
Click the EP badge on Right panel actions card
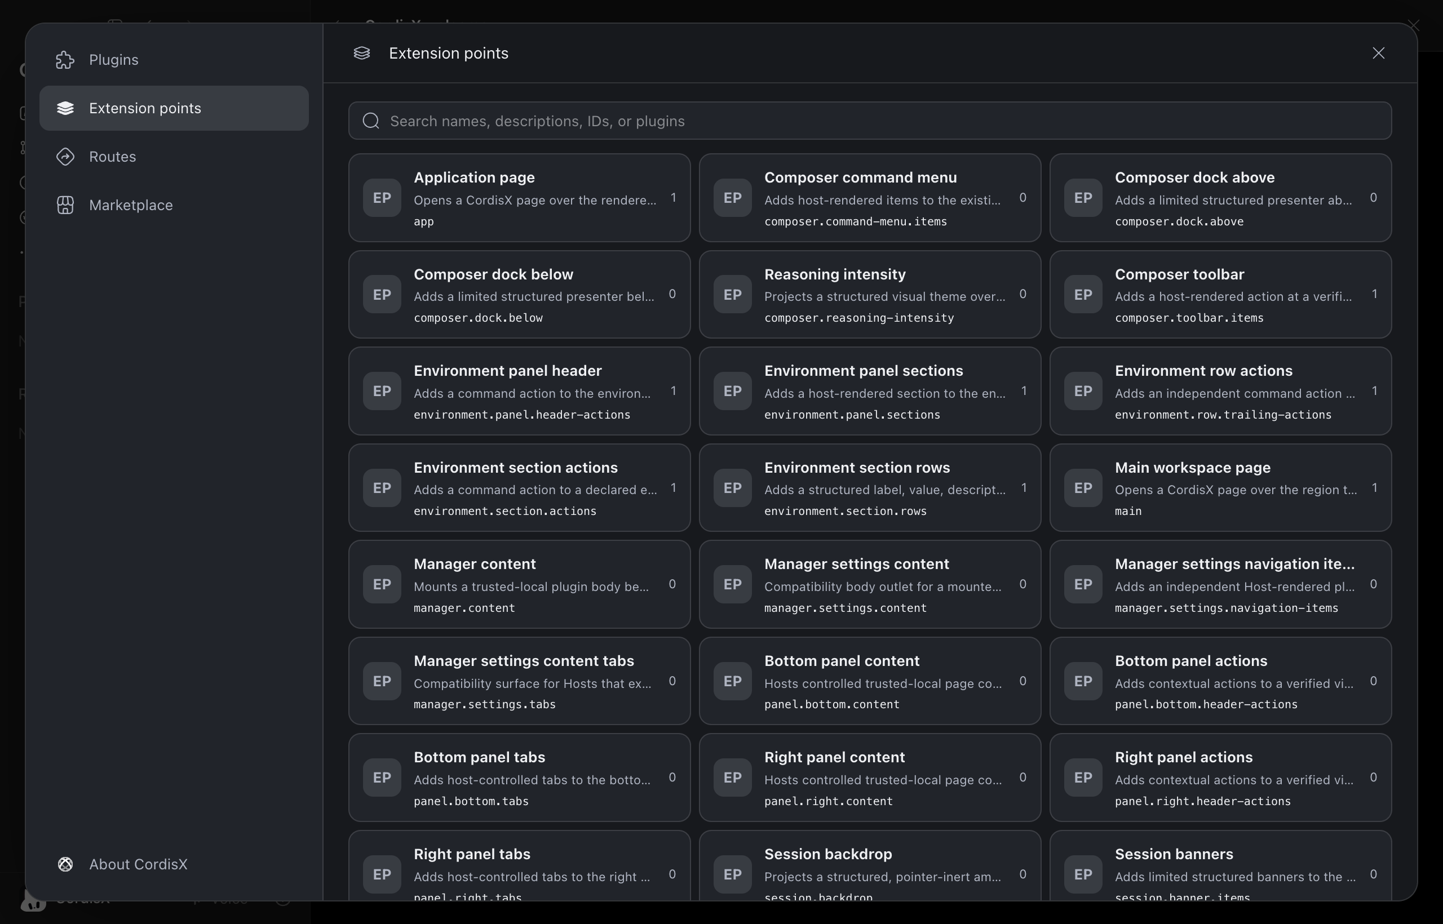click(1083, 778)
